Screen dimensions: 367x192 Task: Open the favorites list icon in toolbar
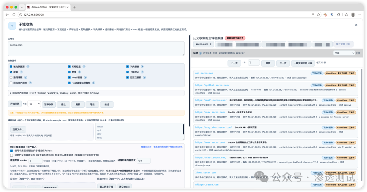coord(346,15)
